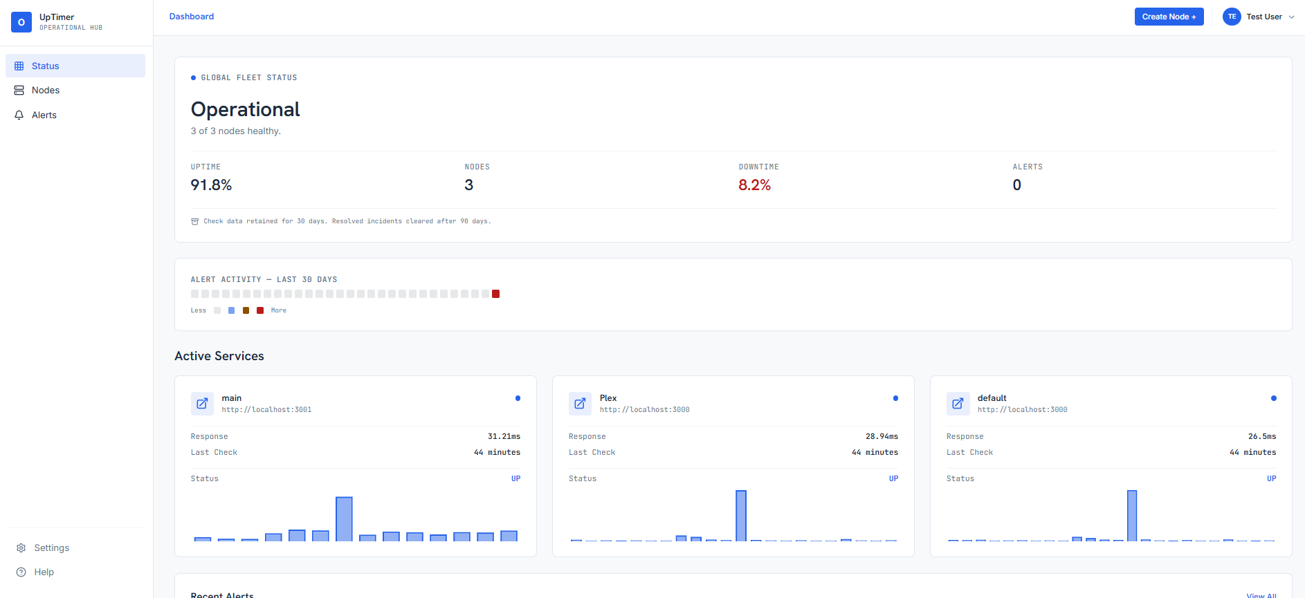Image resolution: width=1305 pixels, height=598 pixels.
Task: Click the main service URL localhost:3001
Action: click(266, 410)
